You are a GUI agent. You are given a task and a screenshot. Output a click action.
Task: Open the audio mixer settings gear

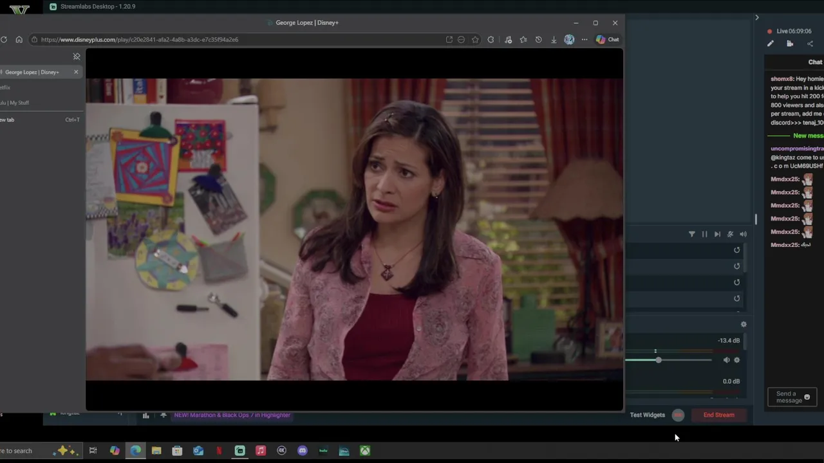pyautogui.click(x=744, y=325)
